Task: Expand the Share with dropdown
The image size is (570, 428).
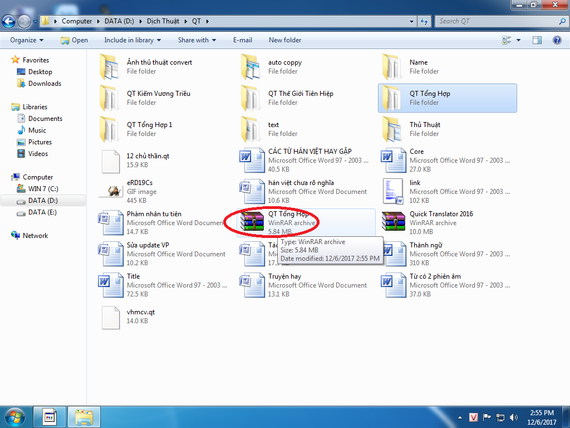Action: 197,40
